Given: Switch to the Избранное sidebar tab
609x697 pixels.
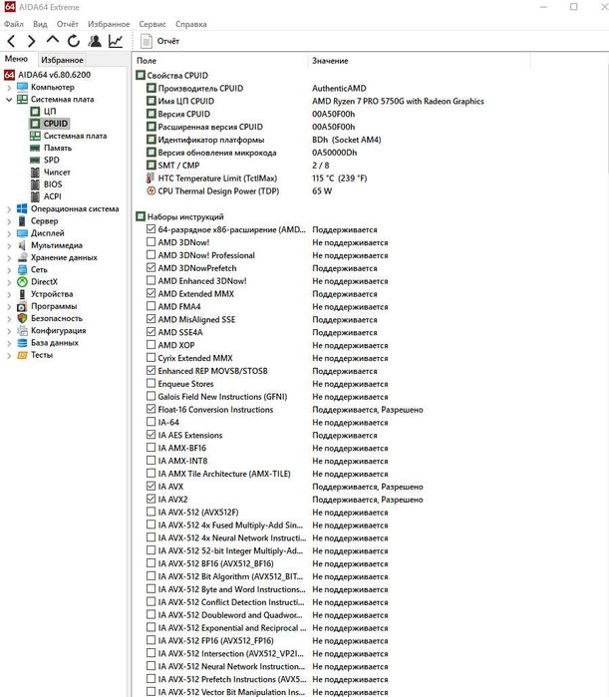Looking at the screenshot, I should (62, 60).
